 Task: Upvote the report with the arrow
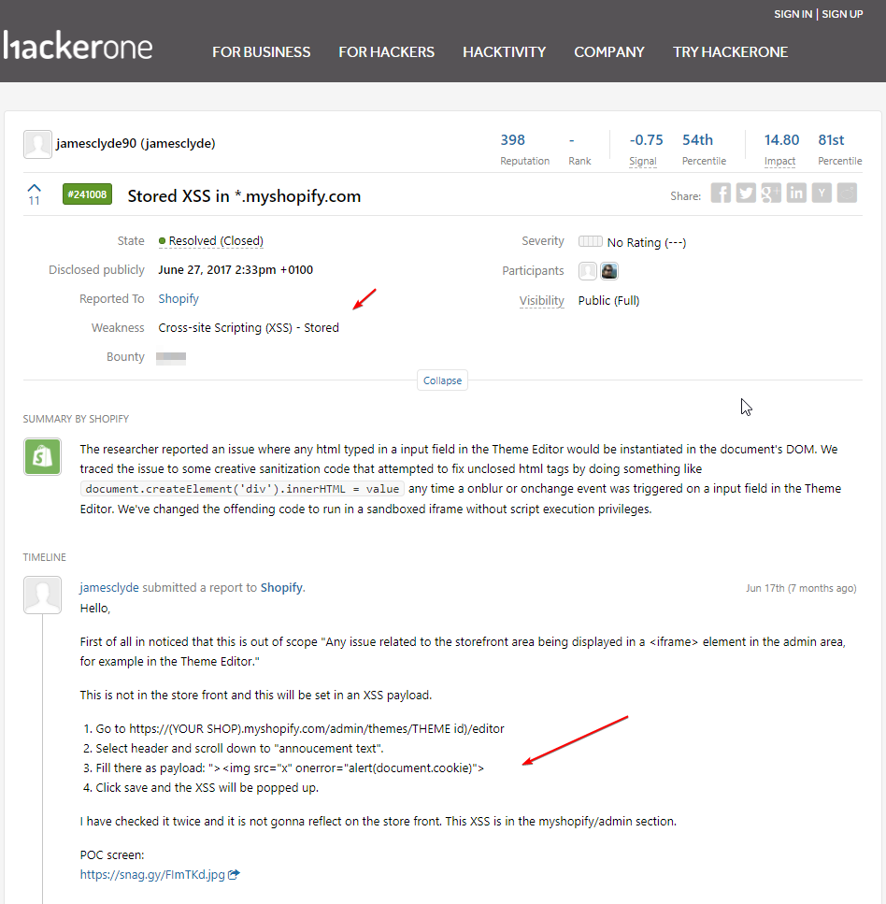(34, 188)
